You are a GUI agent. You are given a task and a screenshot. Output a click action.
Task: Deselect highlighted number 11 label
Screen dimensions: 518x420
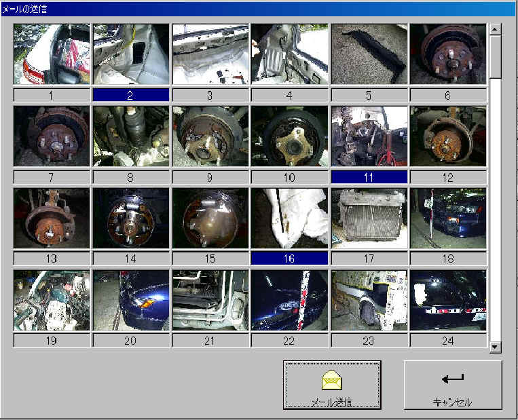coord(369,177)
